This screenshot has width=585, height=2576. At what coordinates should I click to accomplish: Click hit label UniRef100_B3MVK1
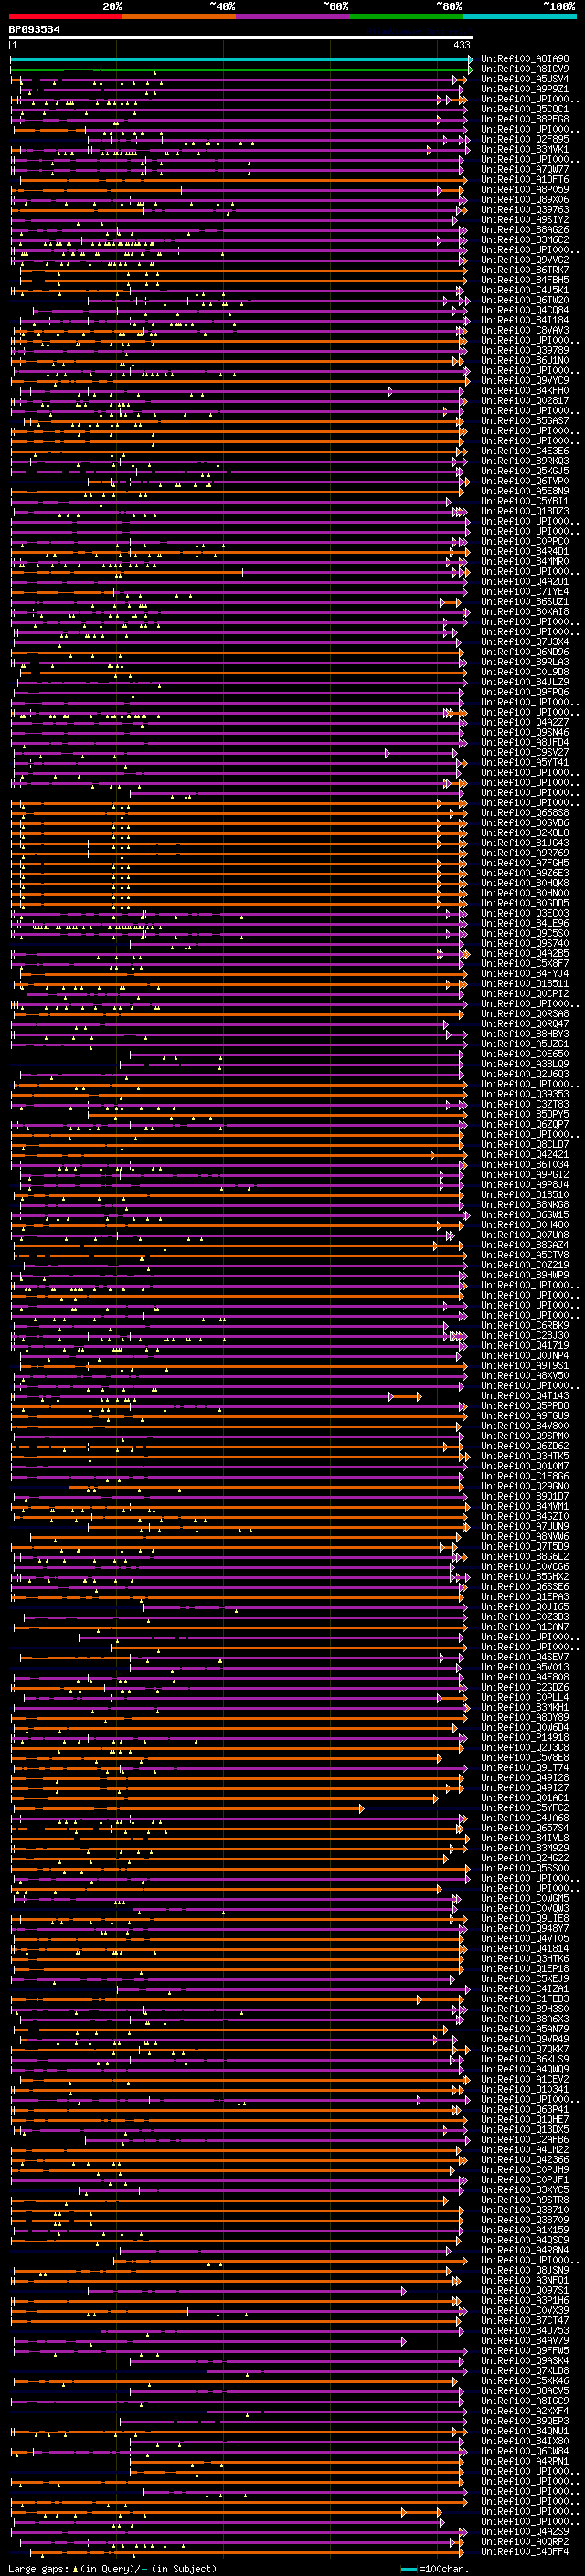point(525,149)
